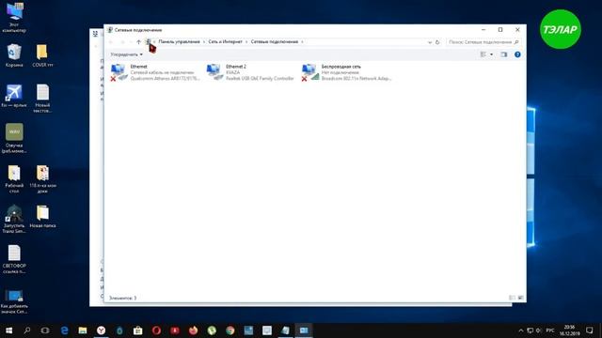Open the taskbar clock and date

[569, 330]
